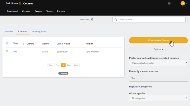Click the Active status cell for Test

pos(45,52)
